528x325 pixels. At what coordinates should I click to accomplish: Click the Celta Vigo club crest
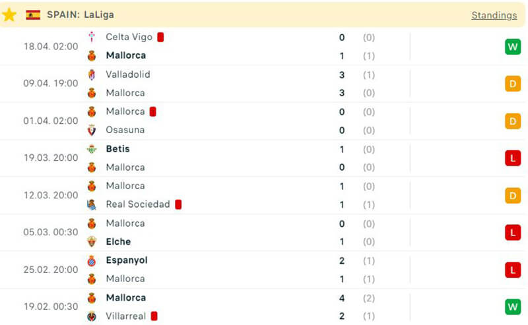92,37
